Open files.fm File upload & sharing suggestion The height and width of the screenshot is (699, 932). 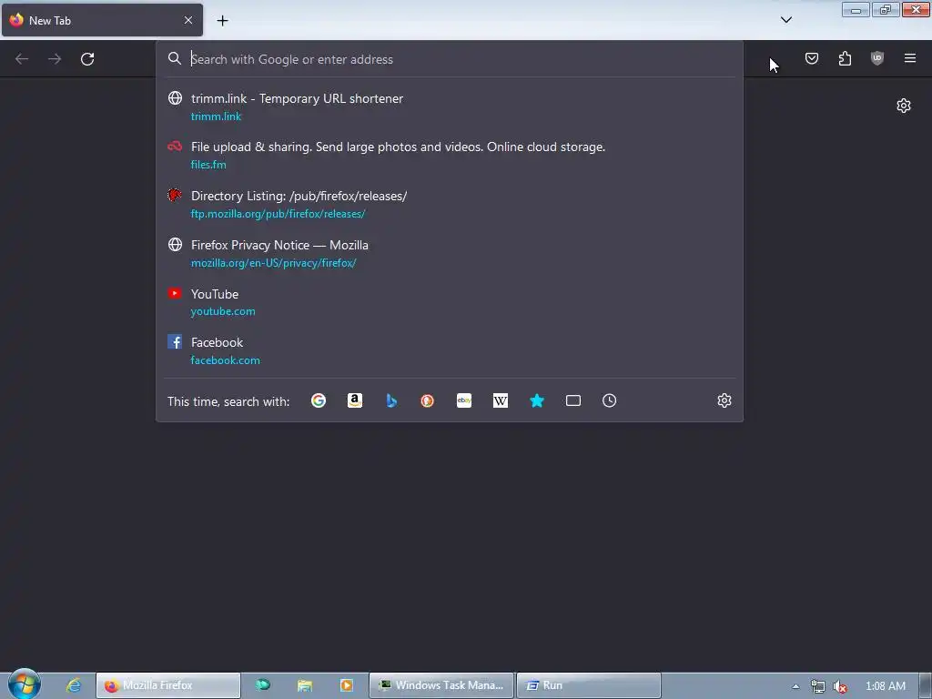449,155
